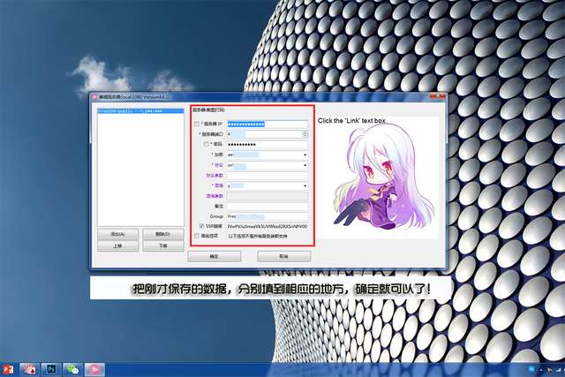The width and height of the screenshot is (565, 377).
Task: Close the server edit dialog
Action: tap(438, 96)
